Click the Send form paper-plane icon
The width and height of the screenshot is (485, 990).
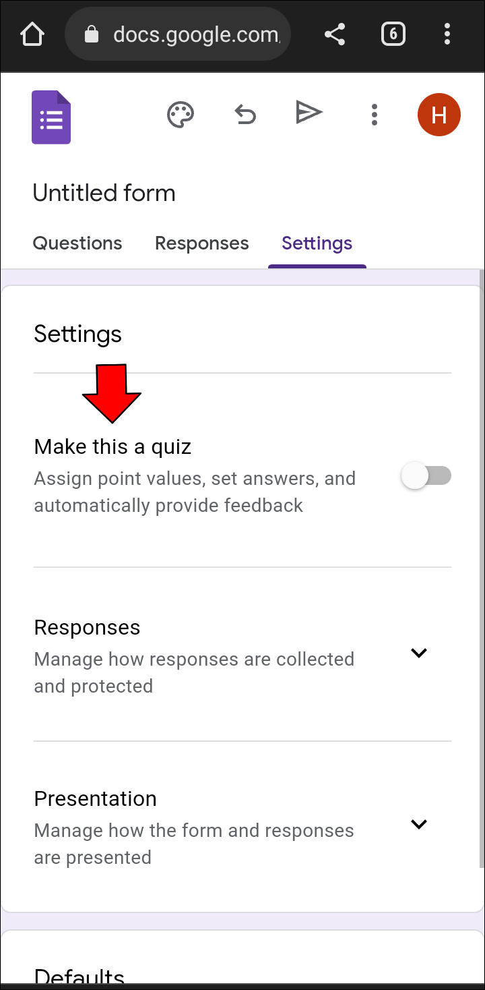click(309, 113)
